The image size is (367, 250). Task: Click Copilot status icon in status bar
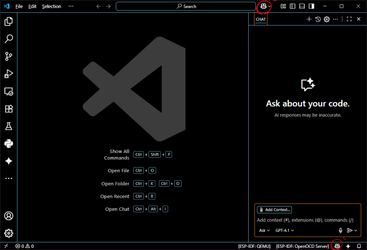tap(337, 246)
